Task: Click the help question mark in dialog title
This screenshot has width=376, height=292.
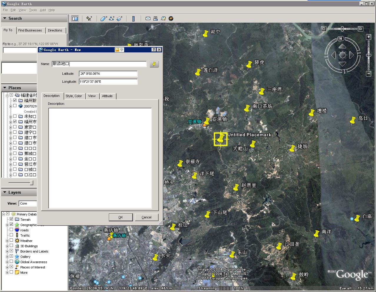Action: pyautogui.click(x=154, y=50)
